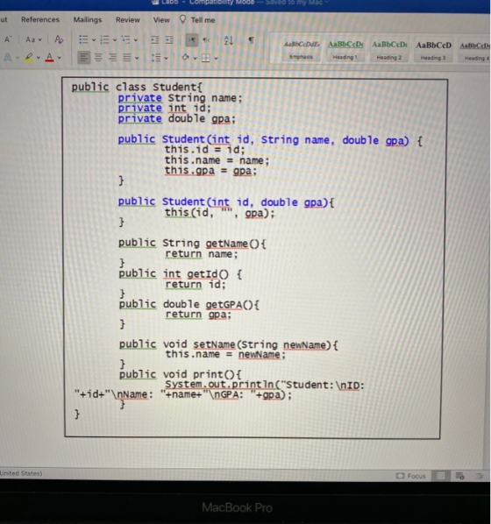Viewport: 491px width, 524px height.
Task: Click the line 'this.name = name;'
Action: 217,160
